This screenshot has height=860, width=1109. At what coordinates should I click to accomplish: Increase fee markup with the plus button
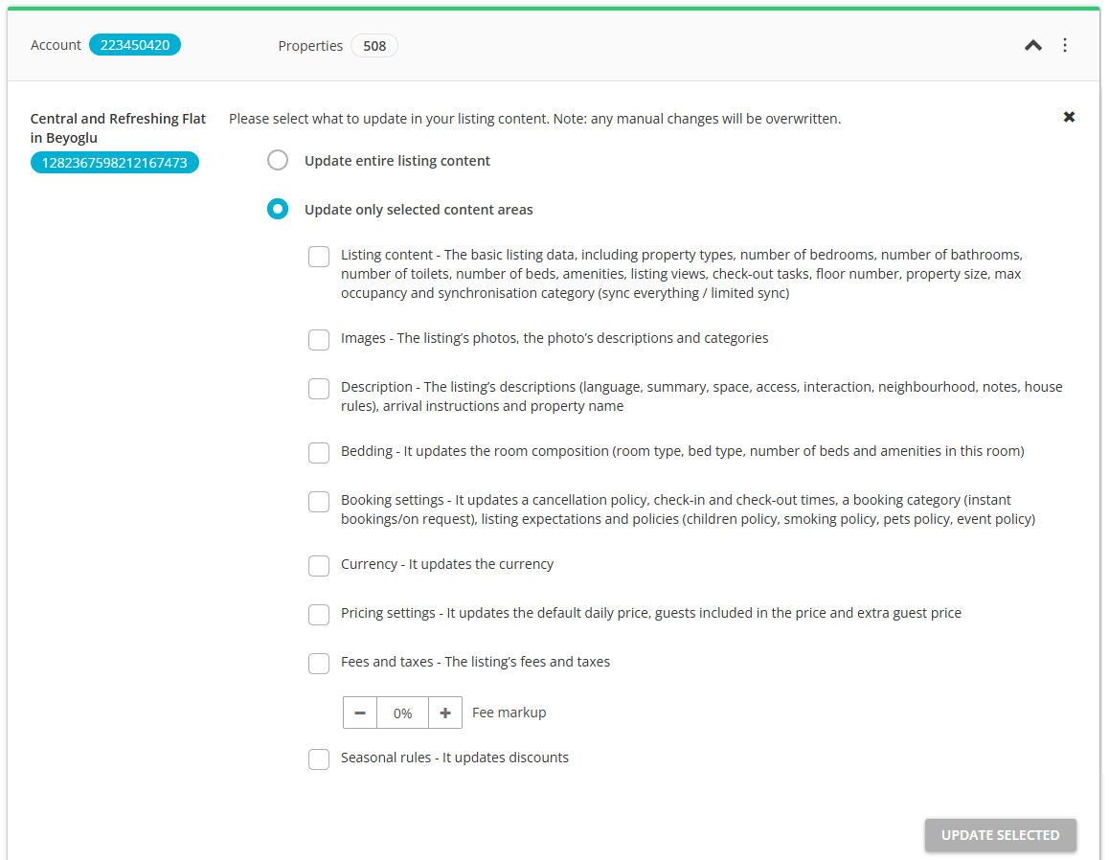[x=445, y=713]
